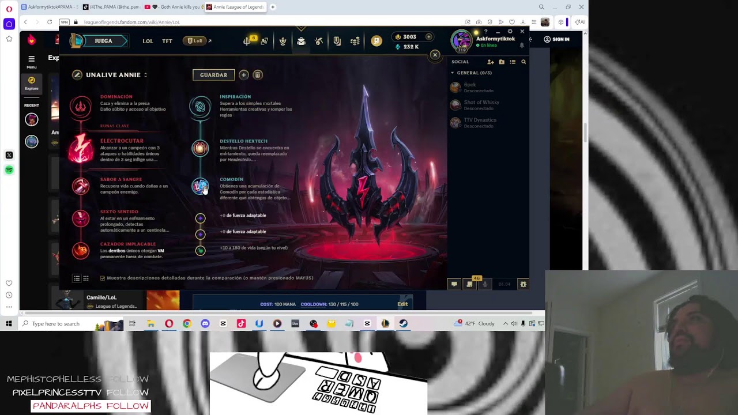Screen dimensions: 738x415
Task: Select the Destello Hextech rune
Action: pos(200,148)
